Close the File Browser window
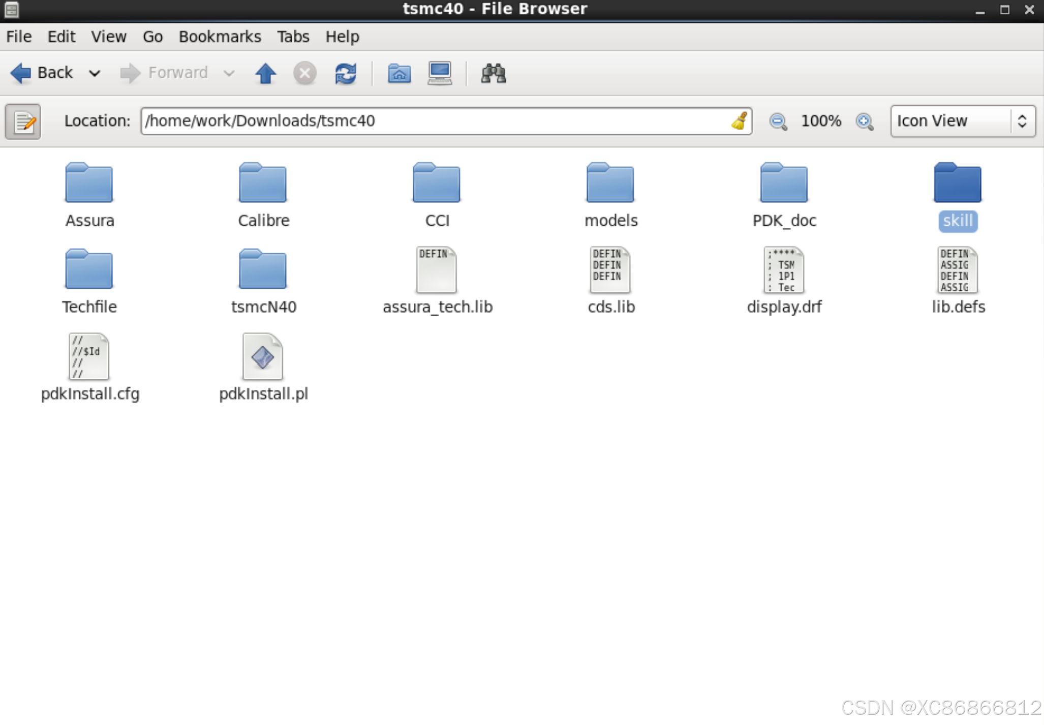 click(x=1029, y=10)
